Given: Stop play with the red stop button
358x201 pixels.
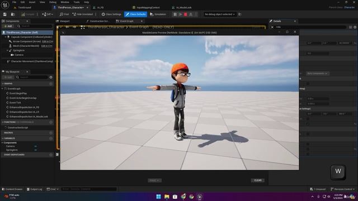Looking at the screenshot, I should 186,15.
